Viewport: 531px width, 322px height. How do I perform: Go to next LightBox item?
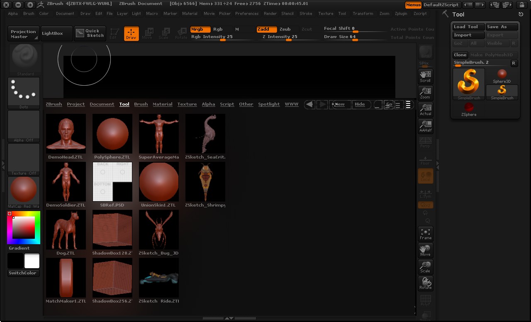click(x=322, y=105)
